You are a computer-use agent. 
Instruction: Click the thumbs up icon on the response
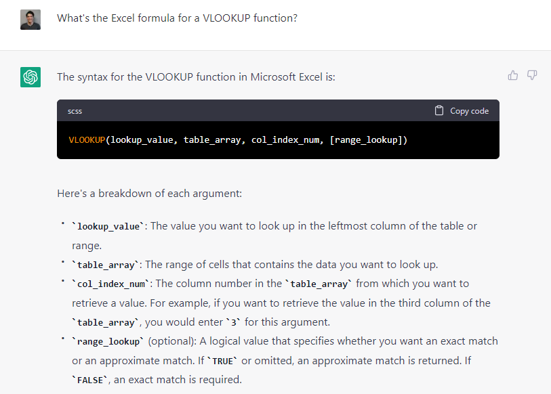513,75
